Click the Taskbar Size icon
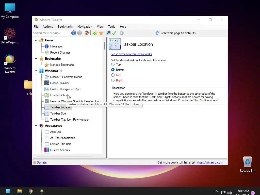 pos(47,113)
